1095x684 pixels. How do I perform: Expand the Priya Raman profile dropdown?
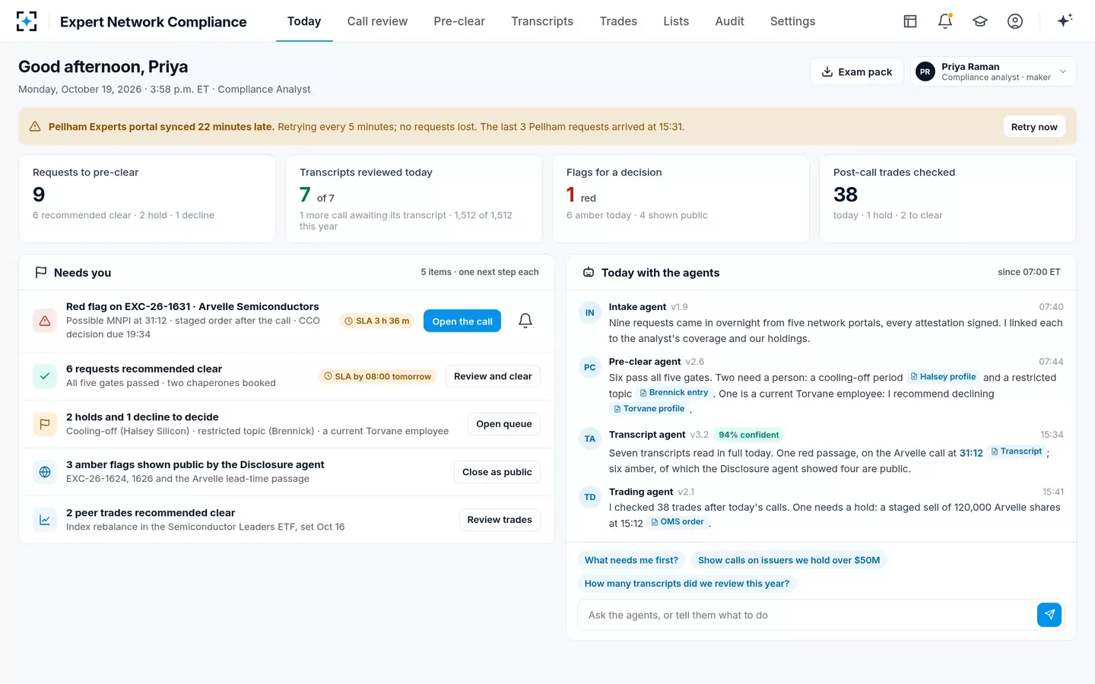[993, 72]
